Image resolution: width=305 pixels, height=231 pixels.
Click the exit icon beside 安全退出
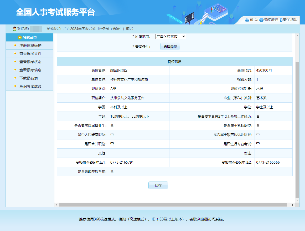tap(281, 20)
